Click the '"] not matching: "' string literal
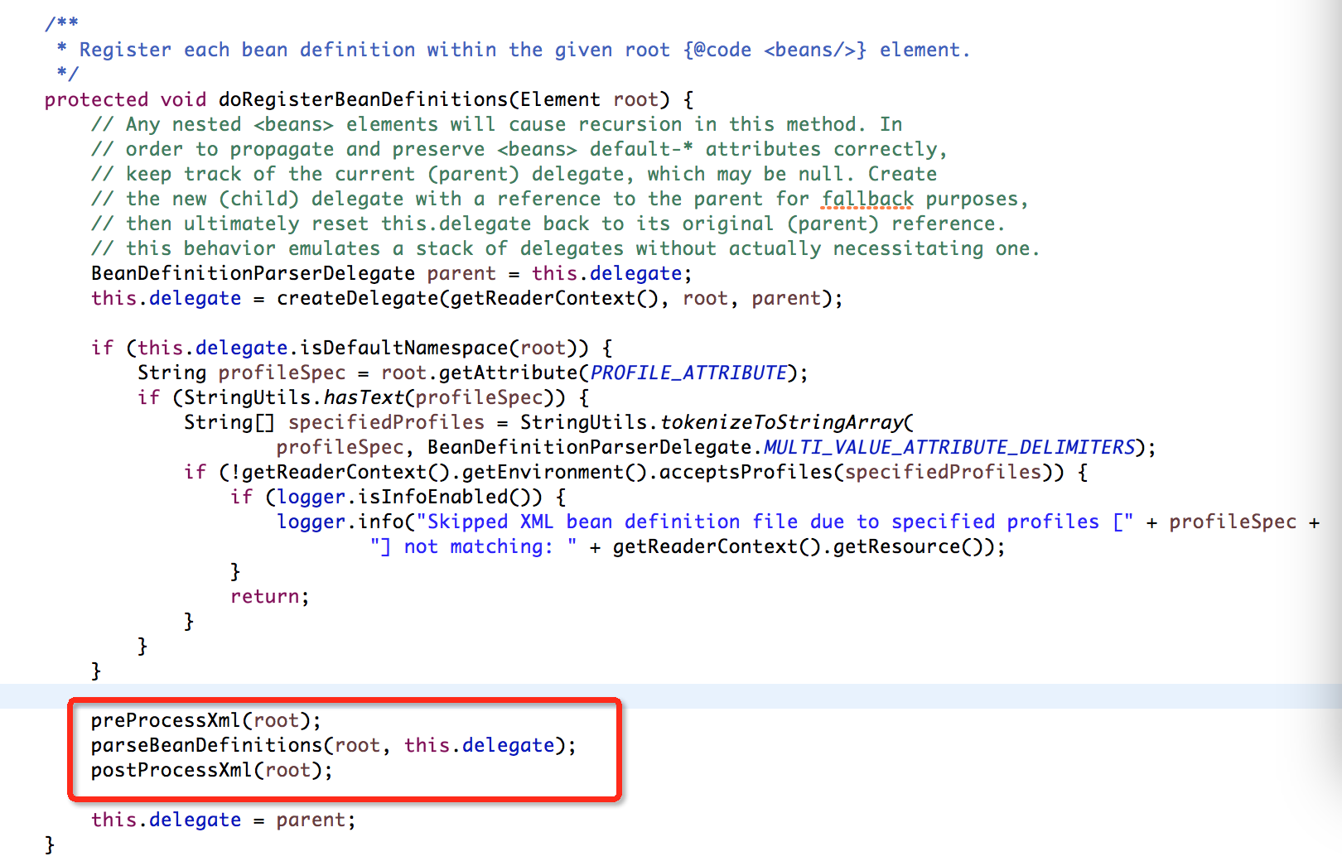 pos(473,546)
